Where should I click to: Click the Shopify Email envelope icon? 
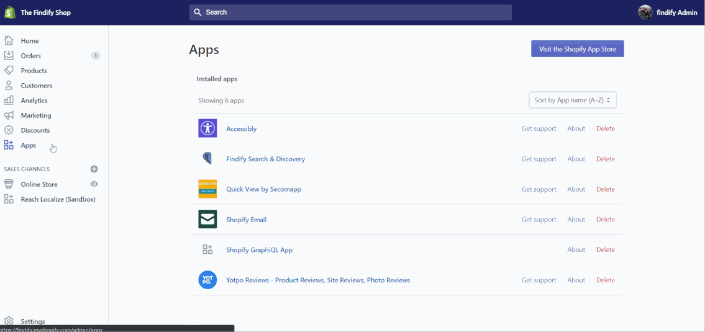(x=207, y=219)
